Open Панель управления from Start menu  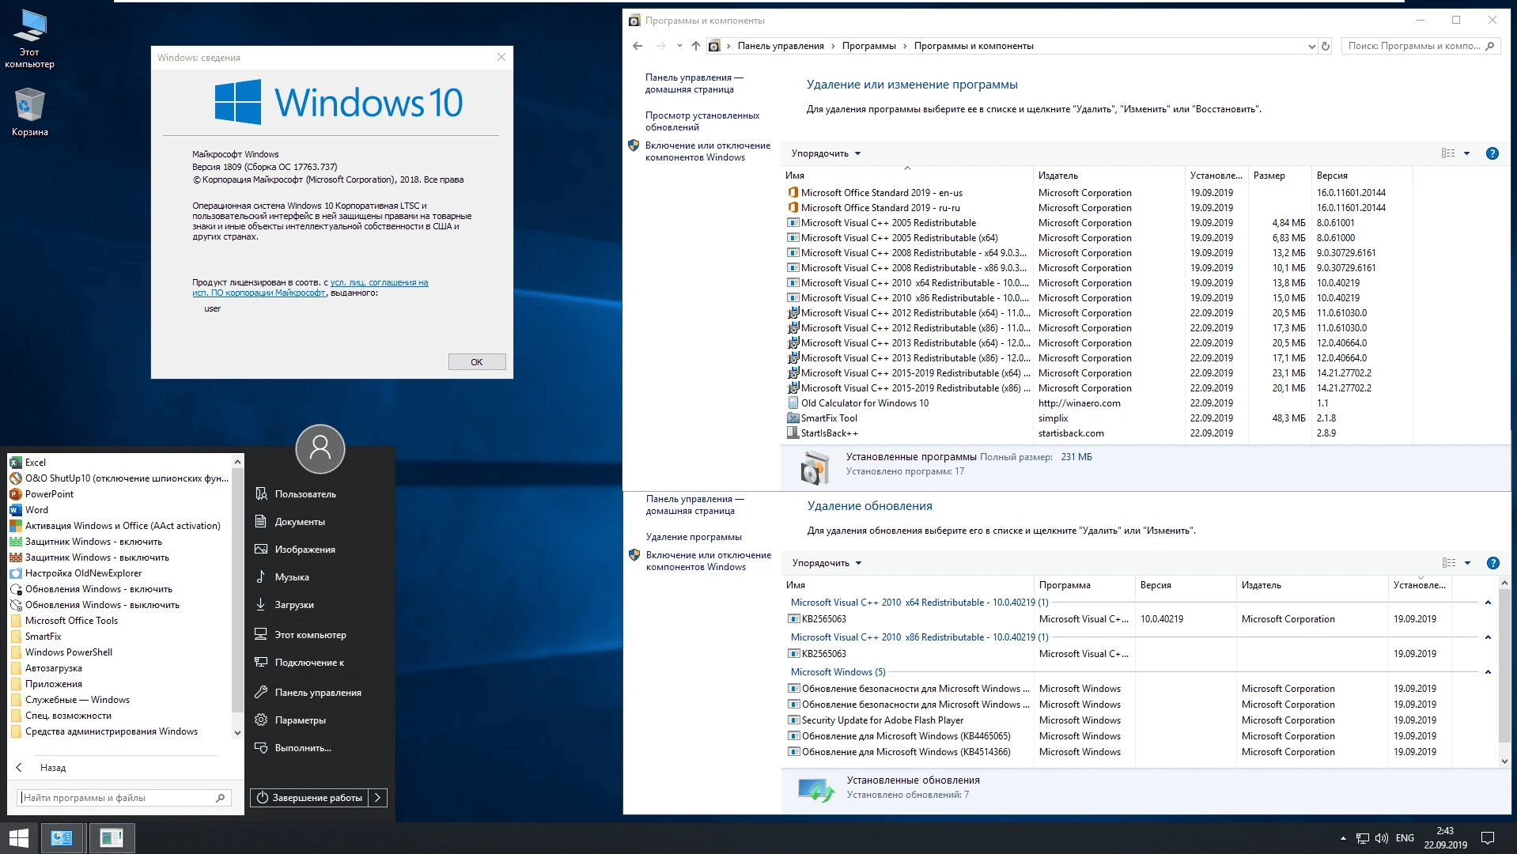point(318,693)
